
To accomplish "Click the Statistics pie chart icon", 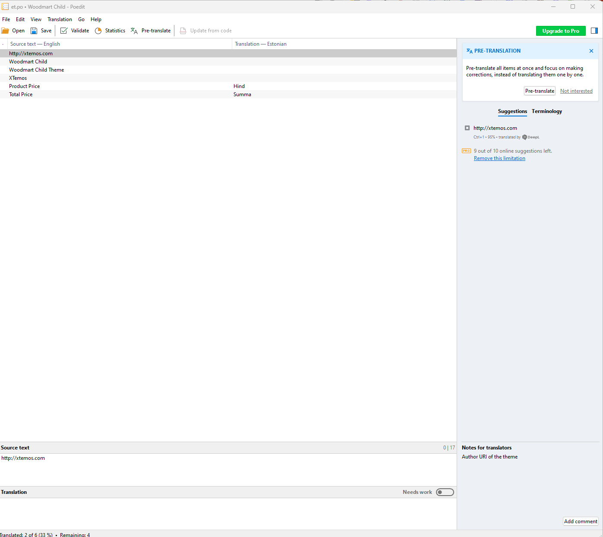I will click(x=98, y=31).
